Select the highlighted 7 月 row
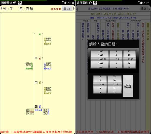Viewport: 151px width, 134px height. click(116, 59)
